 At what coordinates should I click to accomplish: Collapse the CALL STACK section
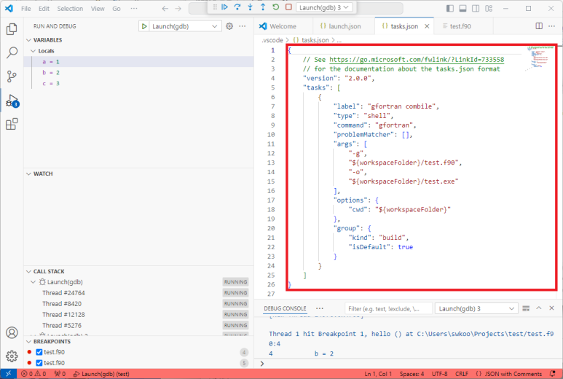point(29,272)
